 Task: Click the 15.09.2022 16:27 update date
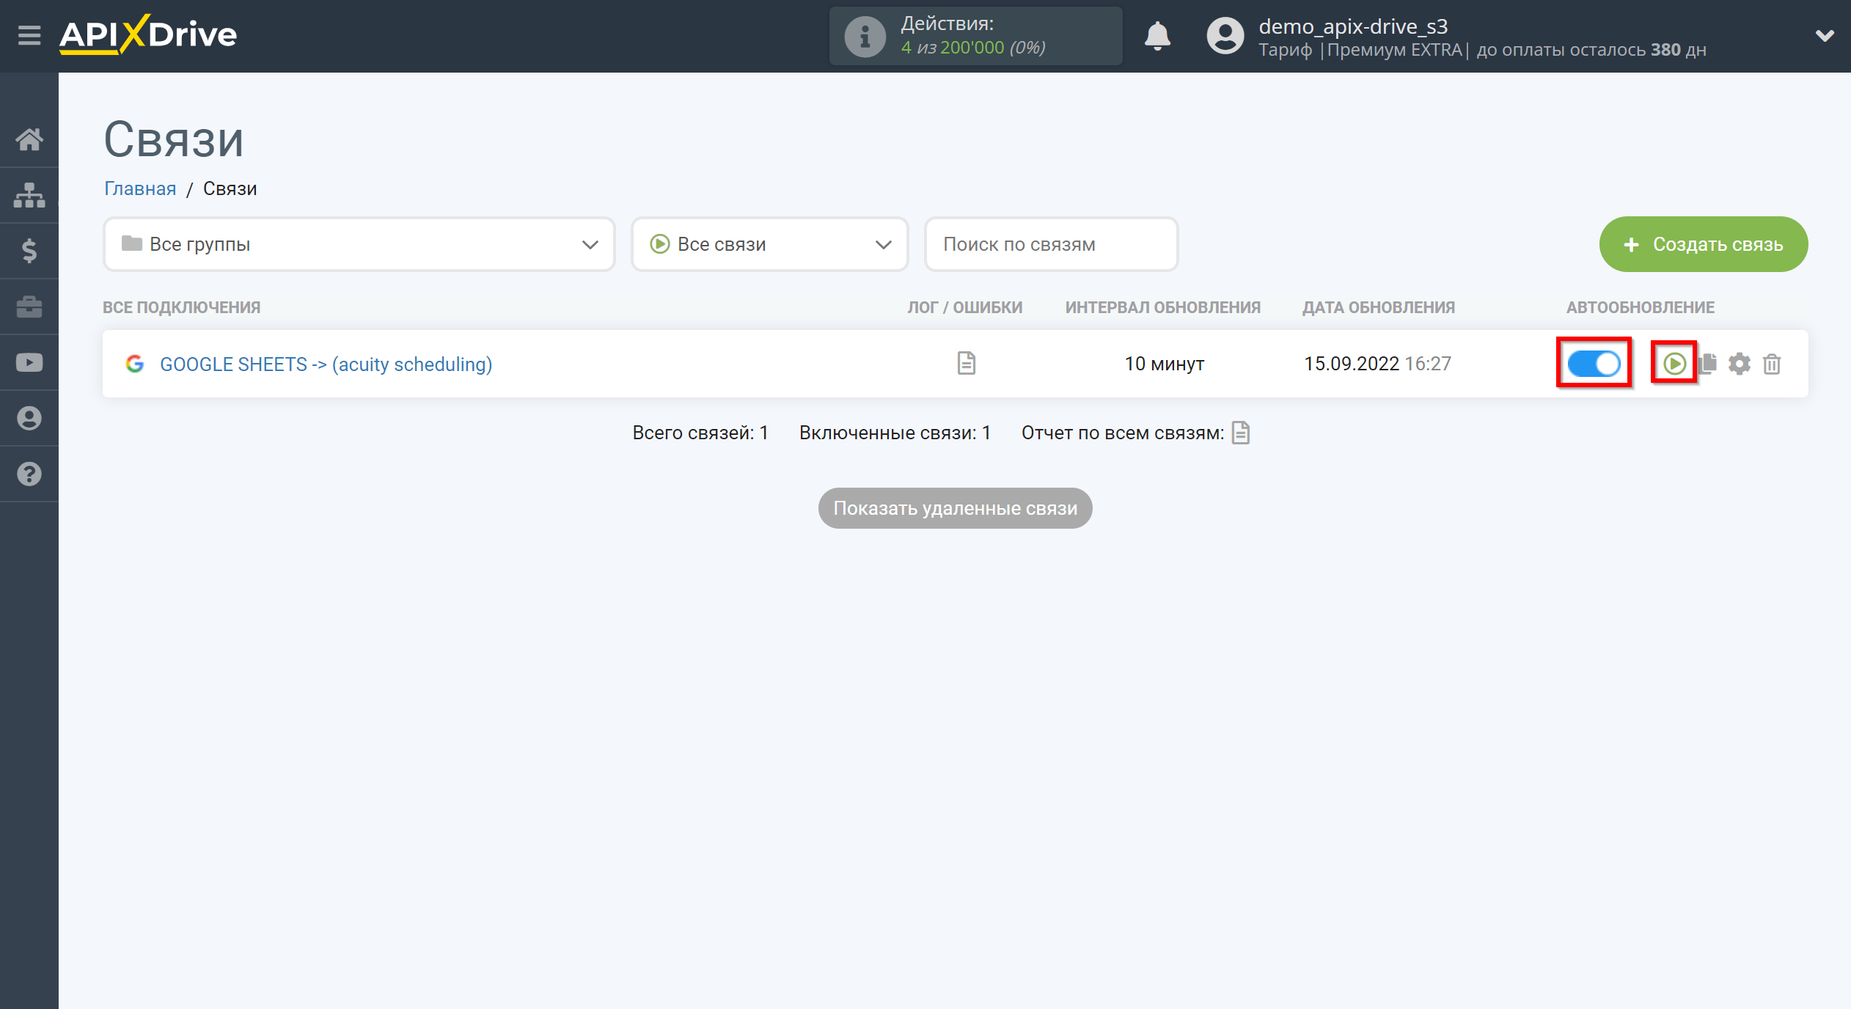tap(1377, 364)
